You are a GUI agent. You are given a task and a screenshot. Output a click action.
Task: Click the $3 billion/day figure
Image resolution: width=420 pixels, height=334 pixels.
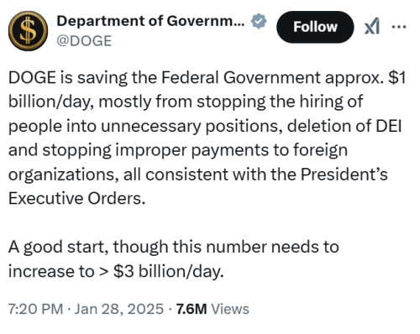point(169,271)
